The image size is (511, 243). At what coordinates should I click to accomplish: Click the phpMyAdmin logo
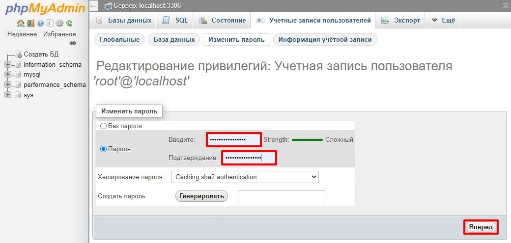click(45, 9)
